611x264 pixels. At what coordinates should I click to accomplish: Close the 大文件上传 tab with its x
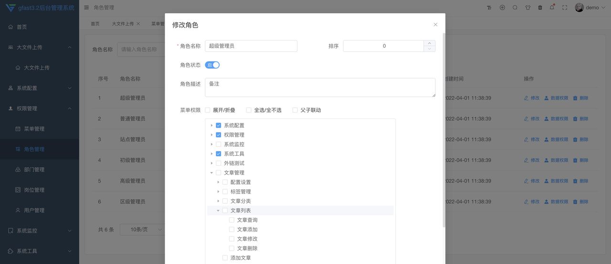click(x=138, y=23)
